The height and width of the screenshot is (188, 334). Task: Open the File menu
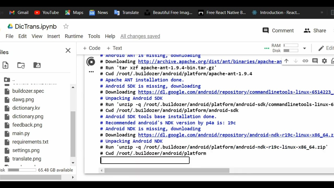9,36
